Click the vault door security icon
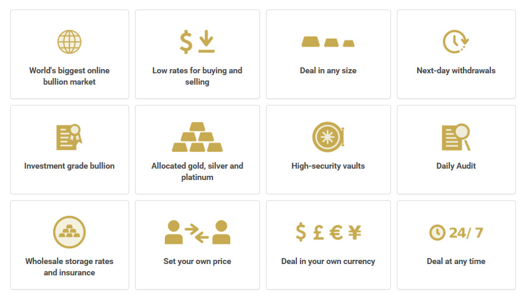This screenshot has width=526, height=298. pyautogui.click(x=328, y=137)
